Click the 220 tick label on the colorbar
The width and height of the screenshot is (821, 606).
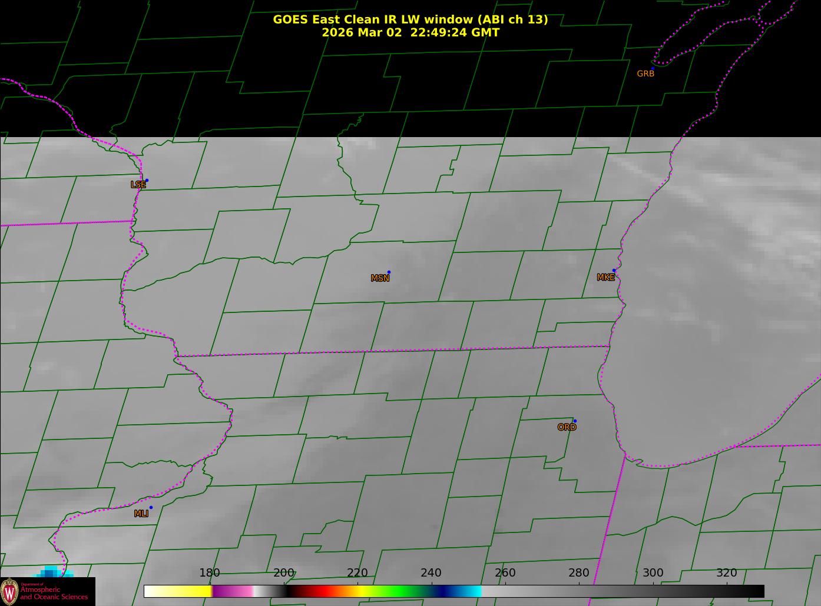pos(357,573)
